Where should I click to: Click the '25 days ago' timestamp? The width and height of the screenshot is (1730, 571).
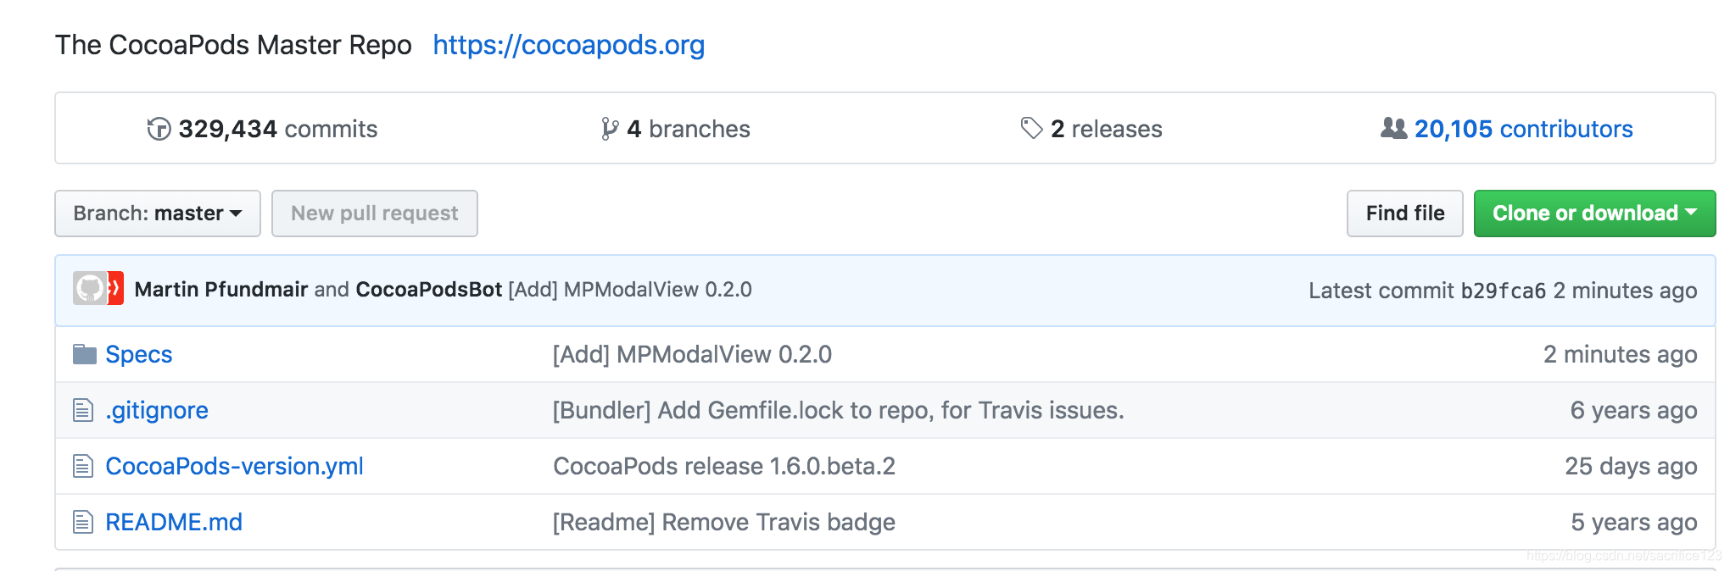tap(1631, 466)
